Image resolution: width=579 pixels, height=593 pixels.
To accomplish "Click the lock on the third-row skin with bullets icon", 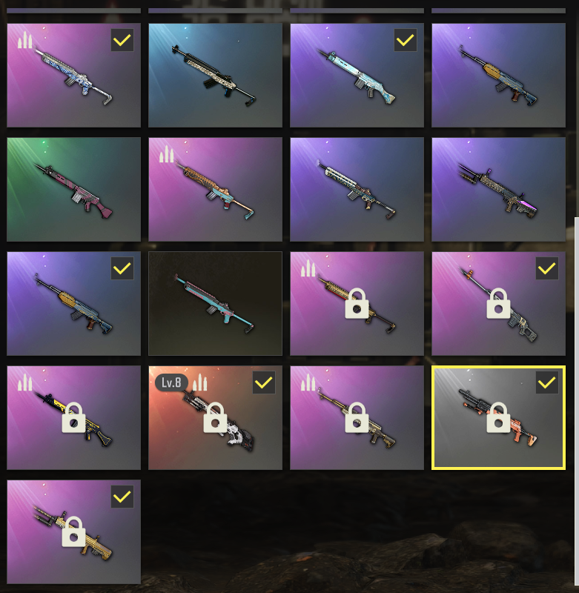I will pyautogui.click(x=357, y=303).
